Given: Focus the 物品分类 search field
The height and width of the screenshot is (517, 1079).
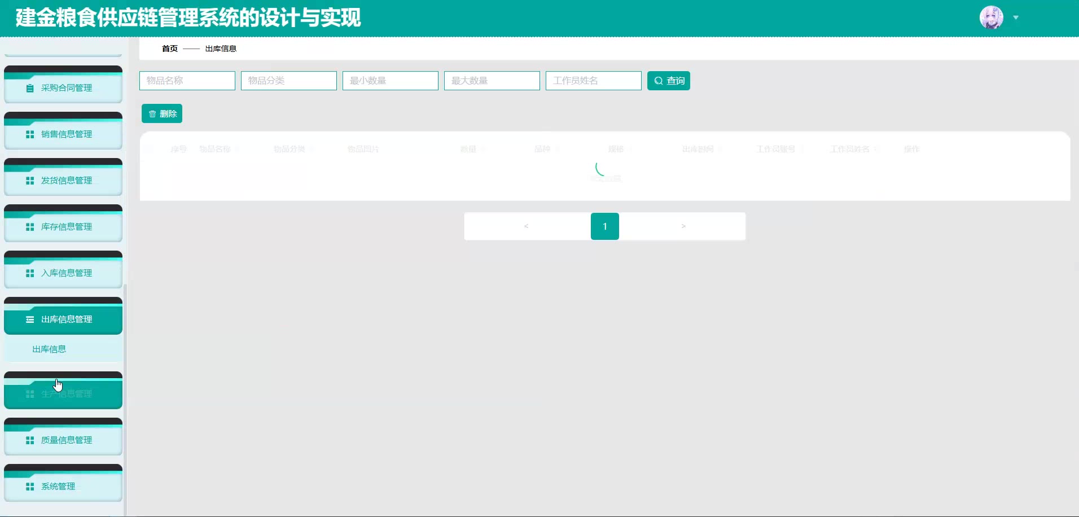Looking at the screenshot, I should (289, 81).
